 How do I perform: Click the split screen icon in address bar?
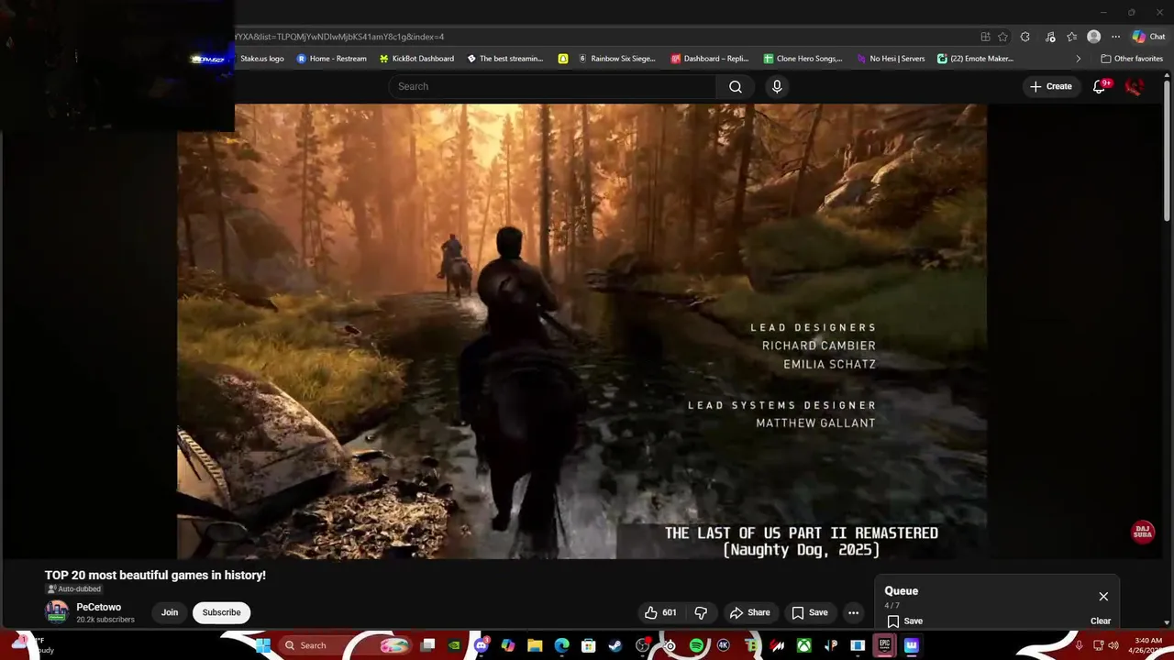pos(985,37)
